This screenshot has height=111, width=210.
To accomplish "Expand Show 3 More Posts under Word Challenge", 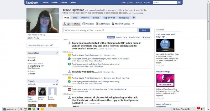I will (123, 78).
